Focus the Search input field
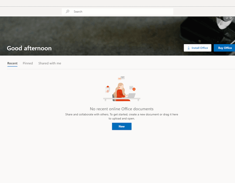 tap(117, 11)
